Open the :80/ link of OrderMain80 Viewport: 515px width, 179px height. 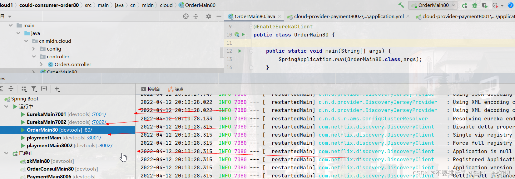pyautogui.click(x=88, y=130)
